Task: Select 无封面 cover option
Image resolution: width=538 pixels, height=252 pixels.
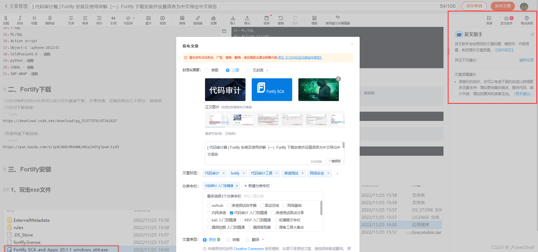Action: (x=255, y=70)
